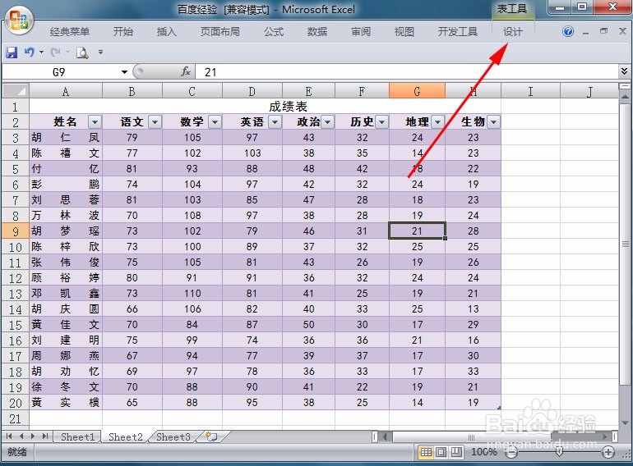Click the formula bar containing 21
This screenshot has height=466, width=633.
pyautogui.click(x=407, y=72)
